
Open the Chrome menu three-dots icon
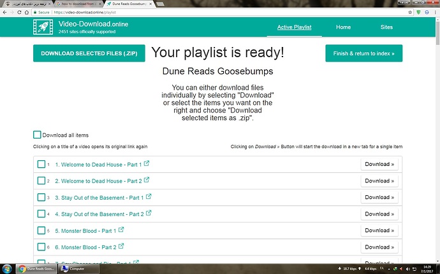tap(436, 12)
